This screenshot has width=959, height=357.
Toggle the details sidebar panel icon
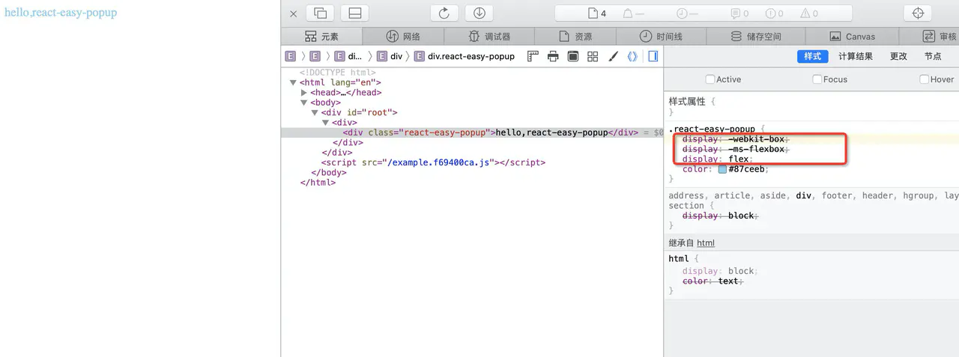pyautogui.click(x=653, y=56)
